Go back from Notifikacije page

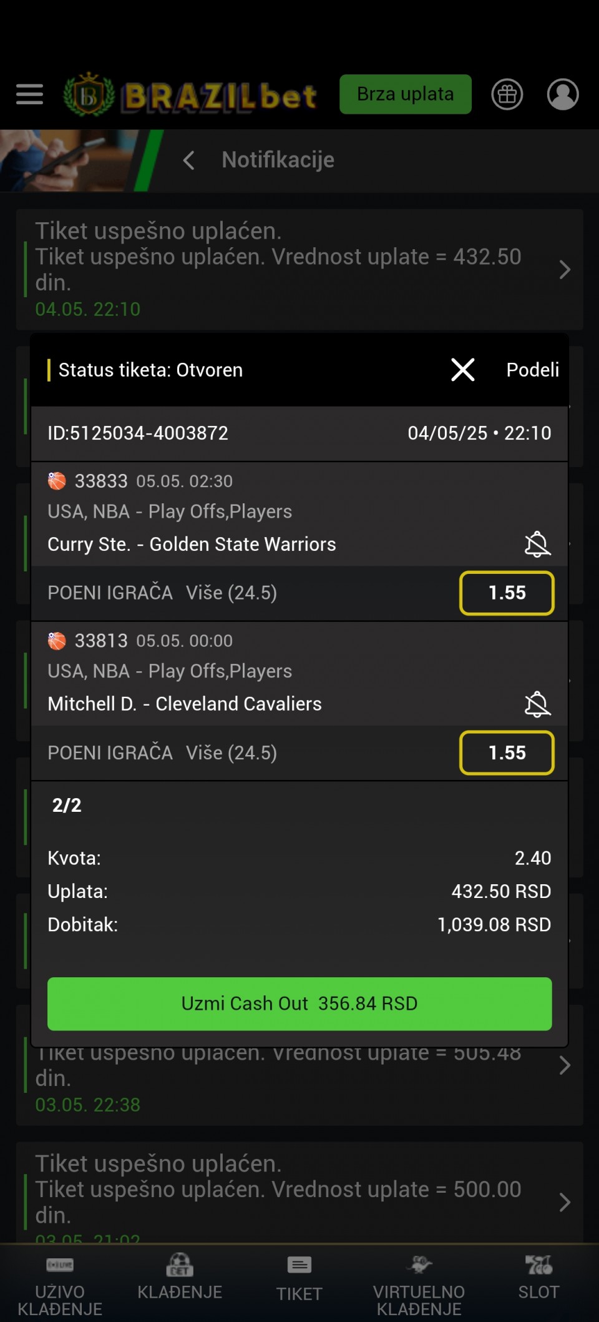[x=189, y=160]
